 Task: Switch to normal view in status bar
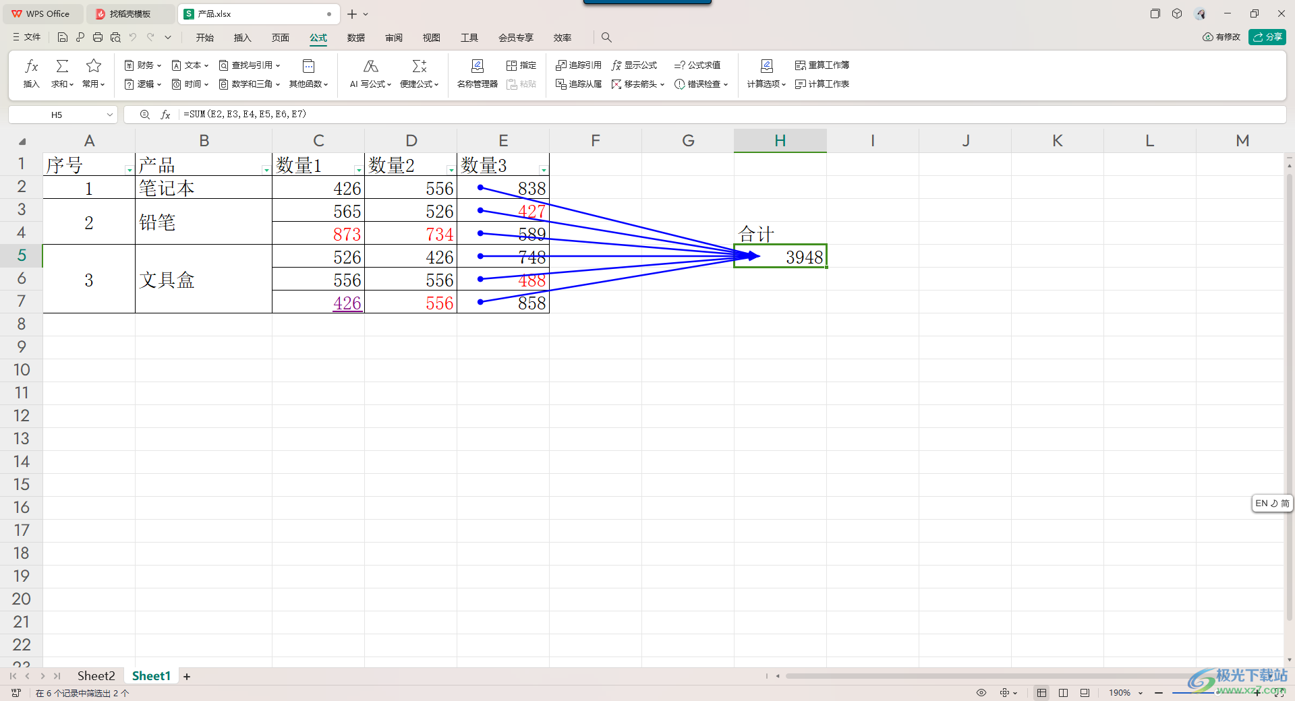[x=1041, y=693]
